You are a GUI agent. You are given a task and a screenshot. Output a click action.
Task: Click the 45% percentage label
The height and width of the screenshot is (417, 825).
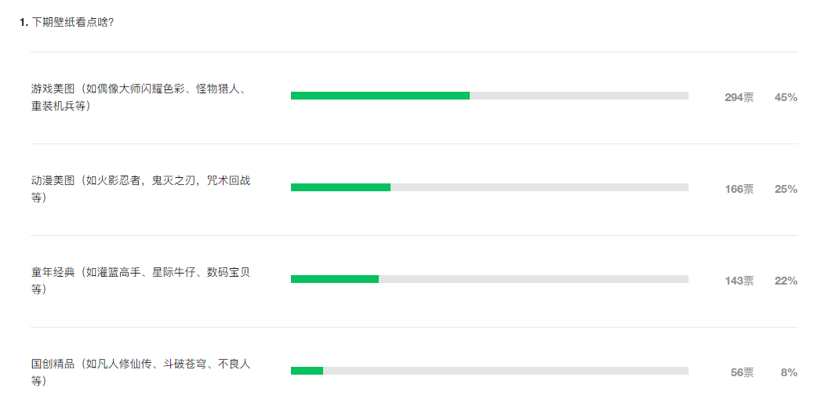[x=786, y=97]
